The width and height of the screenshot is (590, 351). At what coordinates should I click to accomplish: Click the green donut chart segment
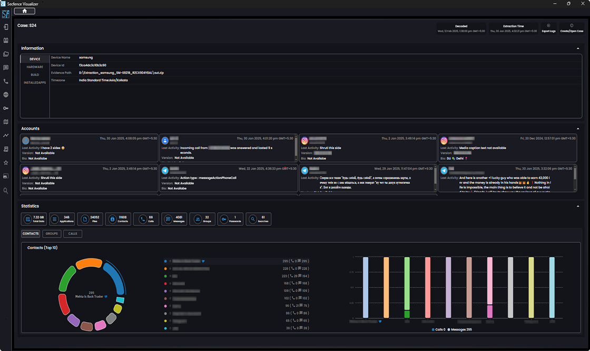coord(67,278)
